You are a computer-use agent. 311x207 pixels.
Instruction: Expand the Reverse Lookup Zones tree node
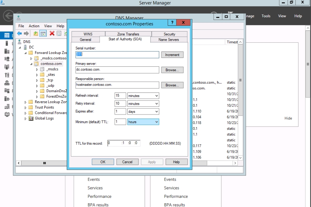[x=26, y=102]
